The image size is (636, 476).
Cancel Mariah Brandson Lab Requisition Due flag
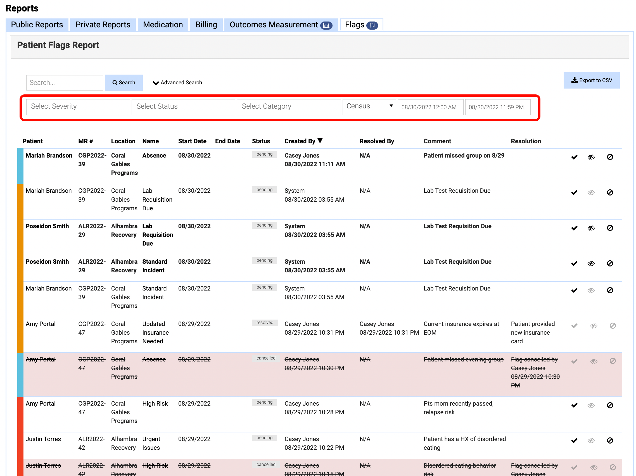pyautogui.click(x=610, y=192)
